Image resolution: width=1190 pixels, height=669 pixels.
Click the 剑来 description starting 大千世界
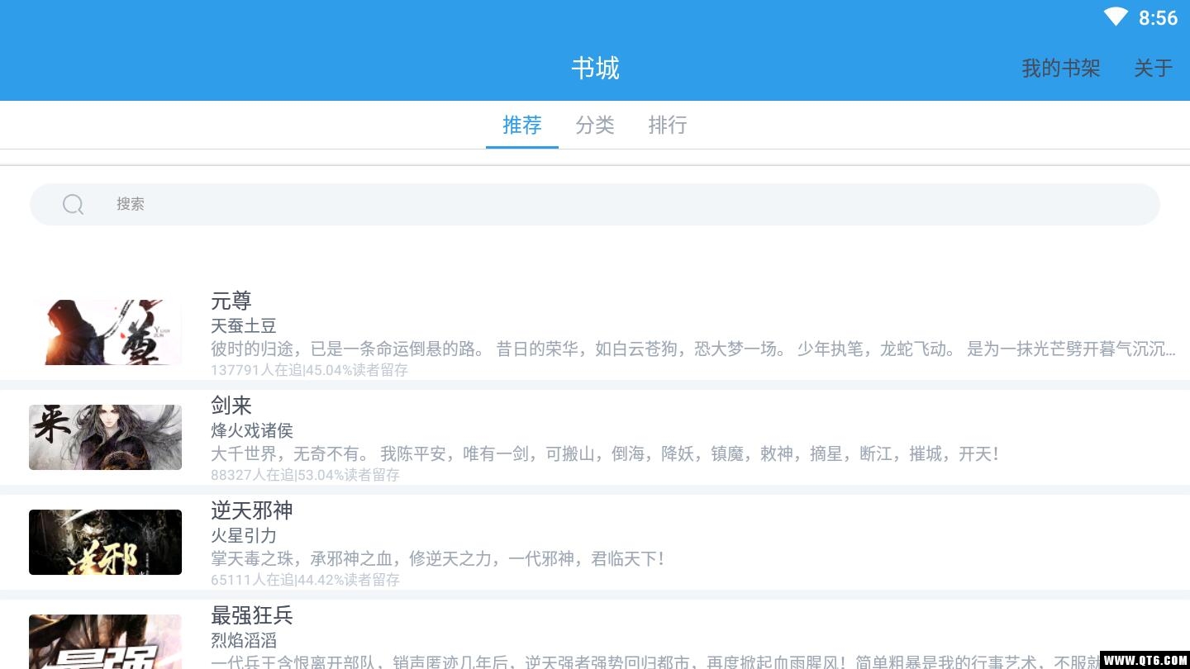pyautogui.click(x=605, y=453)
